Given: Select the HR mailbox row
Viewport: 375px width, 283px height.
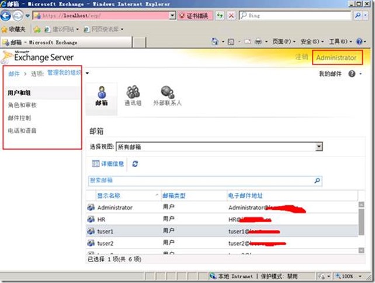Looking at the screenshot, I should click(x=222, y=219).
